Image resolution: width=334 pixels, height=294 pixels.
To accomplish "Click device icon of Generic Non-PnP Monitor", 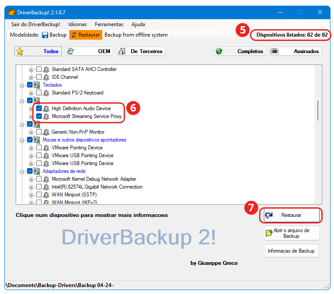I will coord(46,132).
